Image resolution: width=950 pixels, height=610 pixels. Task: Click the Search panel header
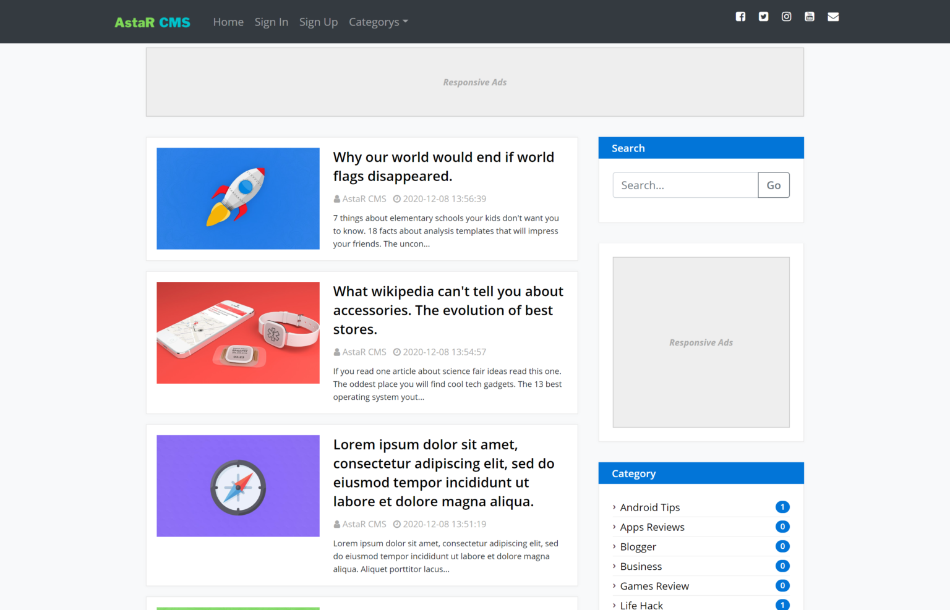pyautogui.click(x=701, y=148)
